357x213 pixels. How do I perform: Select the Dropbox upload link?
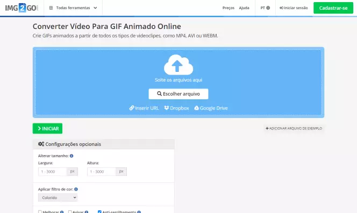[x=176, y=108]
